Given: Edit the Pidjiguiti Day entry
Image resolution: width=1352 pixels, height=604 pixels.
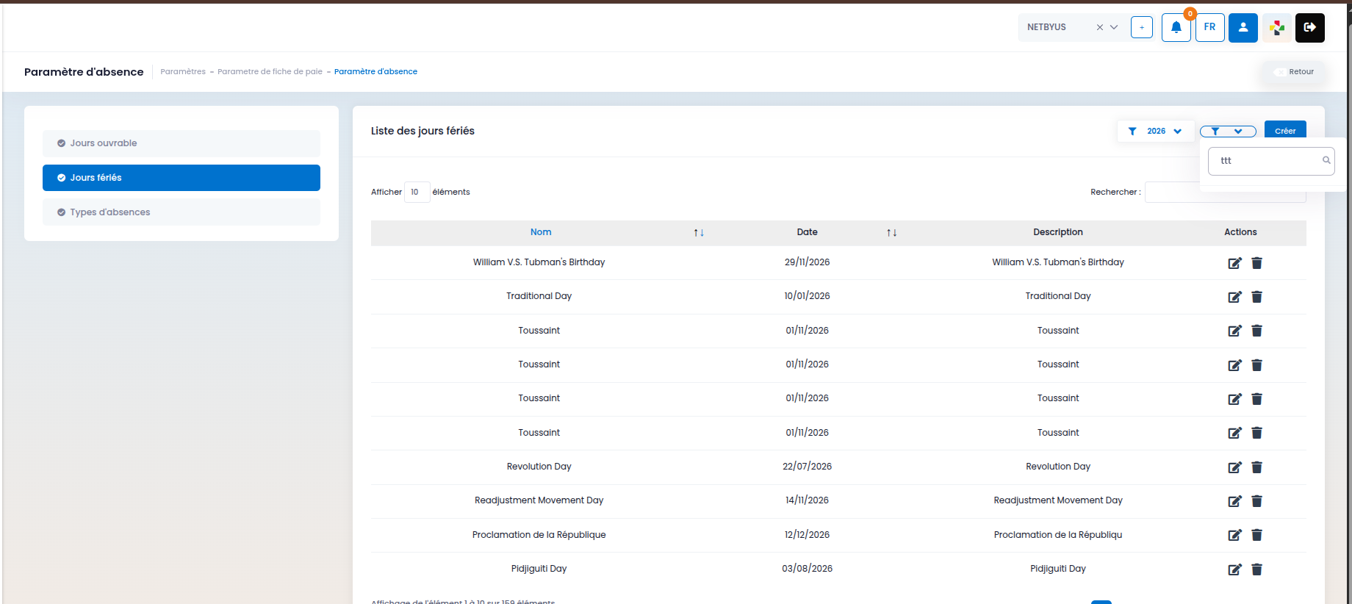Looking at the screenshot, I should pyautogui.click(x=1234, y=569).
